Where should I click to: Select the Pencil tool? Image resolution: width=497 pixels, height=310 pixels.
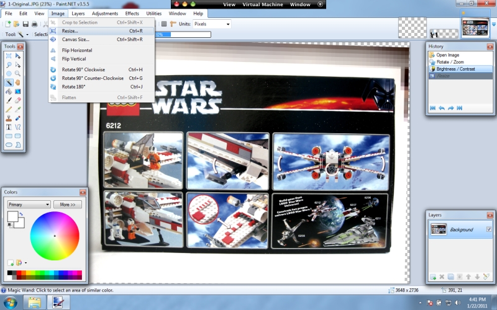tap(9, 109)
